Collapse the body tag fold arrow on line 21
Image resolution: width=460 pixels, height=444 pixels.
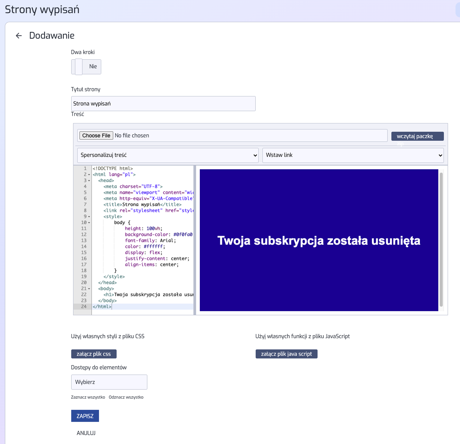pyautogui.click(x=89, y=289)
